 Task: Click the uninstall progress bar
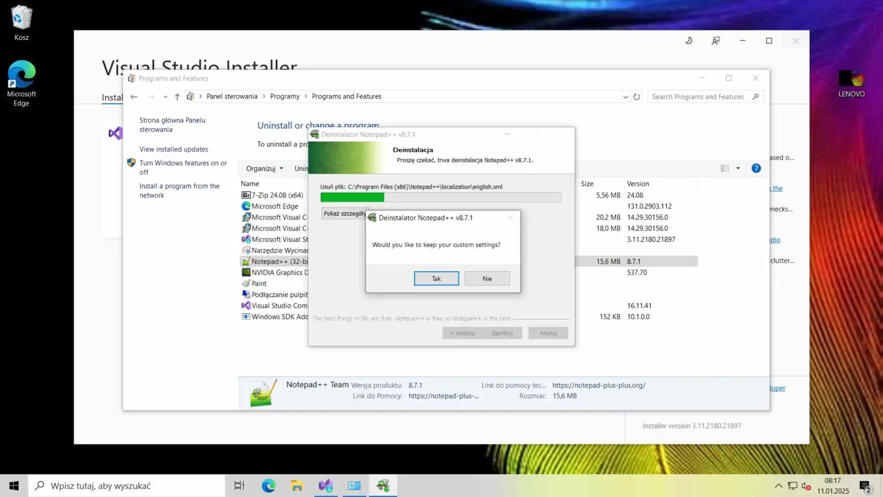click(x=441, y=197)
